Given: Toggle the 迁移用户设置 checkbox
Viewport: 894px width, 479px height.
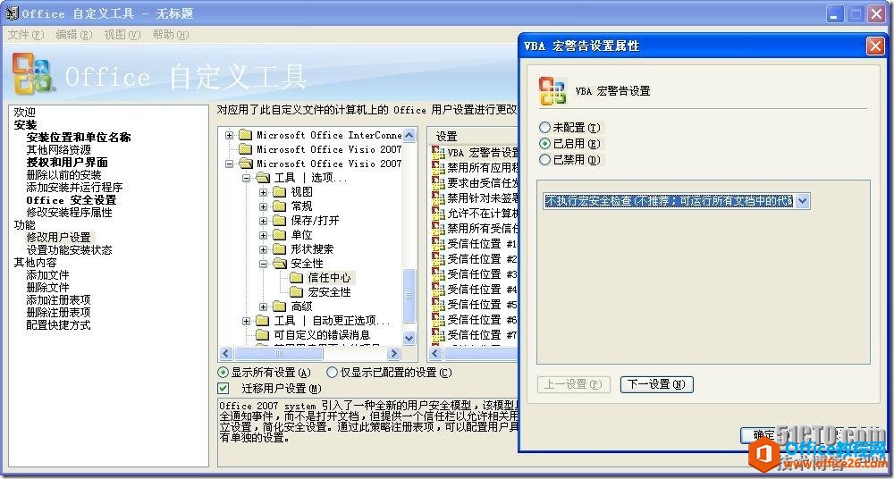Looking at the screenshot, I should coord(223,389).
